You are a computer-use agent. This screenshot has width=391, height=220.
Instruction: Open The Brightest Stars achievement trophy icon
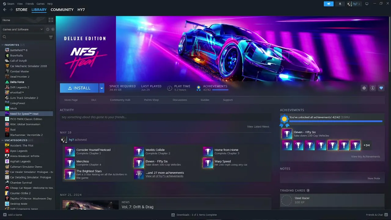[x=70, y=174]
